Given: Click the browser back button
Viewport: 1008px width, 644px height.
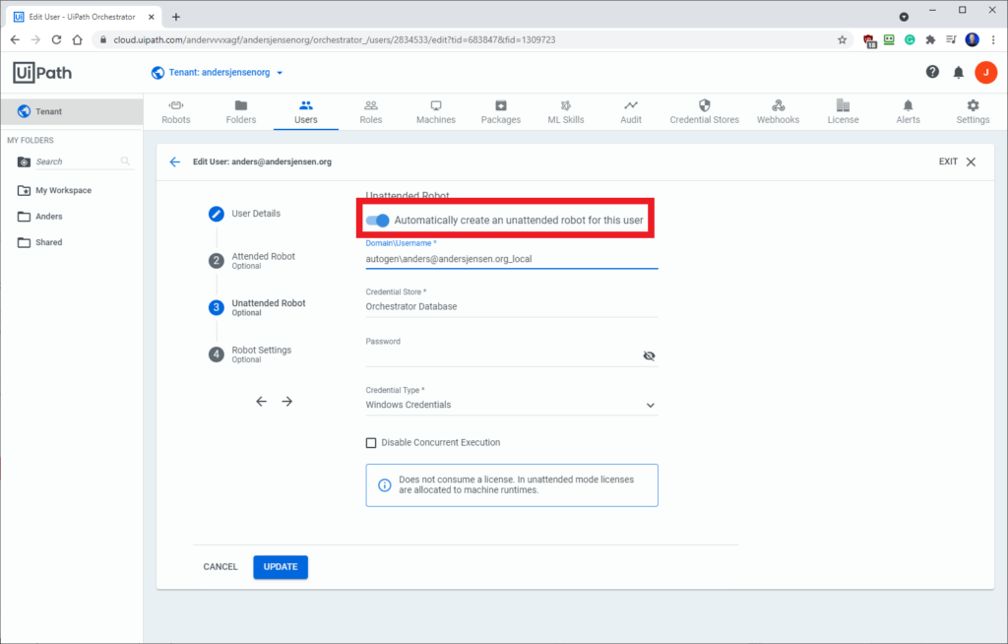Looking at the screenshot, I should 15,40.
